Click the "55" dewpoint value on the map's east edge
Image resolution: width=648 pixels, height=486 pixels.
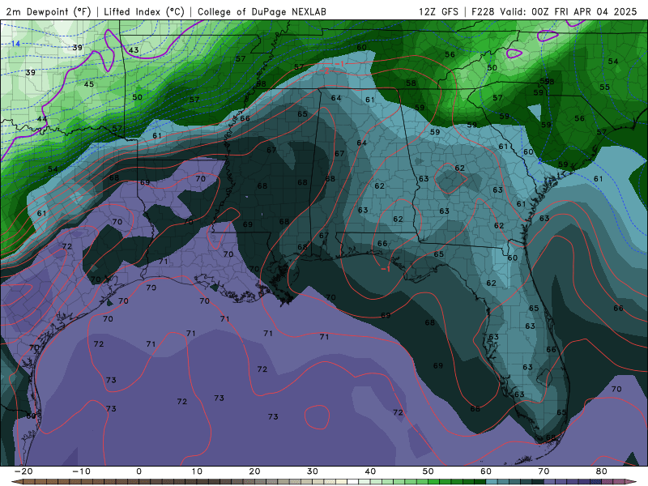604,87
